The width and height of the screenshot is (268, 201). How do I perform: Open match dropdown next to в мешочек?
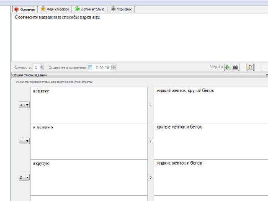(24, 141)
